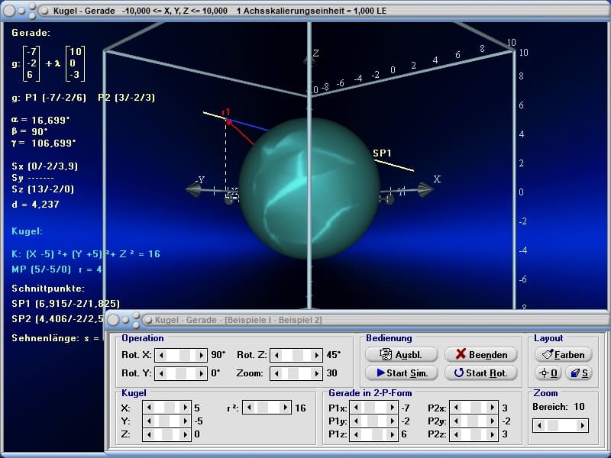This screenshot has width=611, height=458.
Task: Decrease P2z with left arrow
Action: (455, 434)
